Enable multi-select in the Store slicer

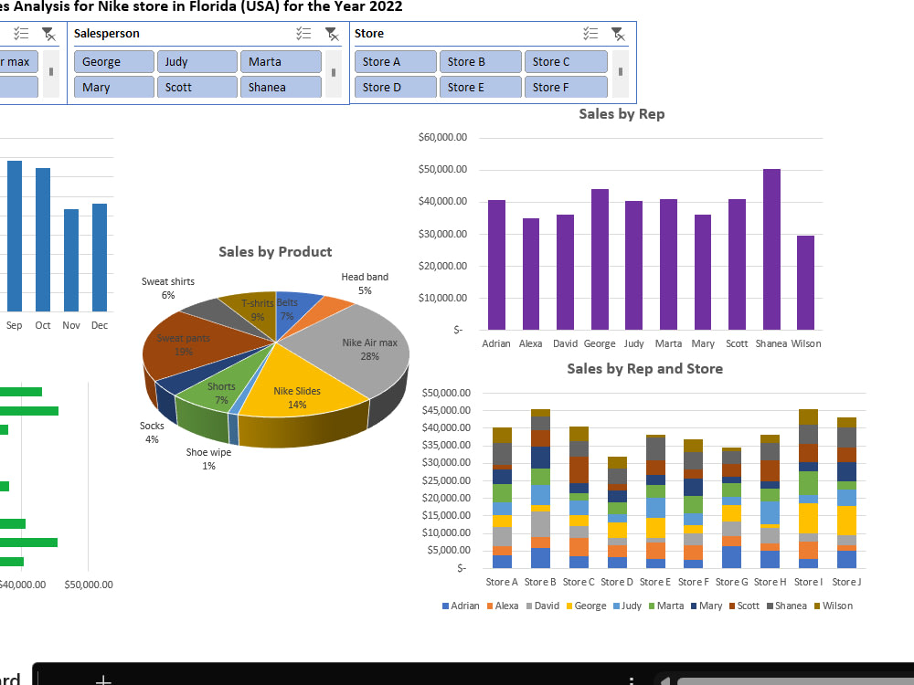click(590, 34)
